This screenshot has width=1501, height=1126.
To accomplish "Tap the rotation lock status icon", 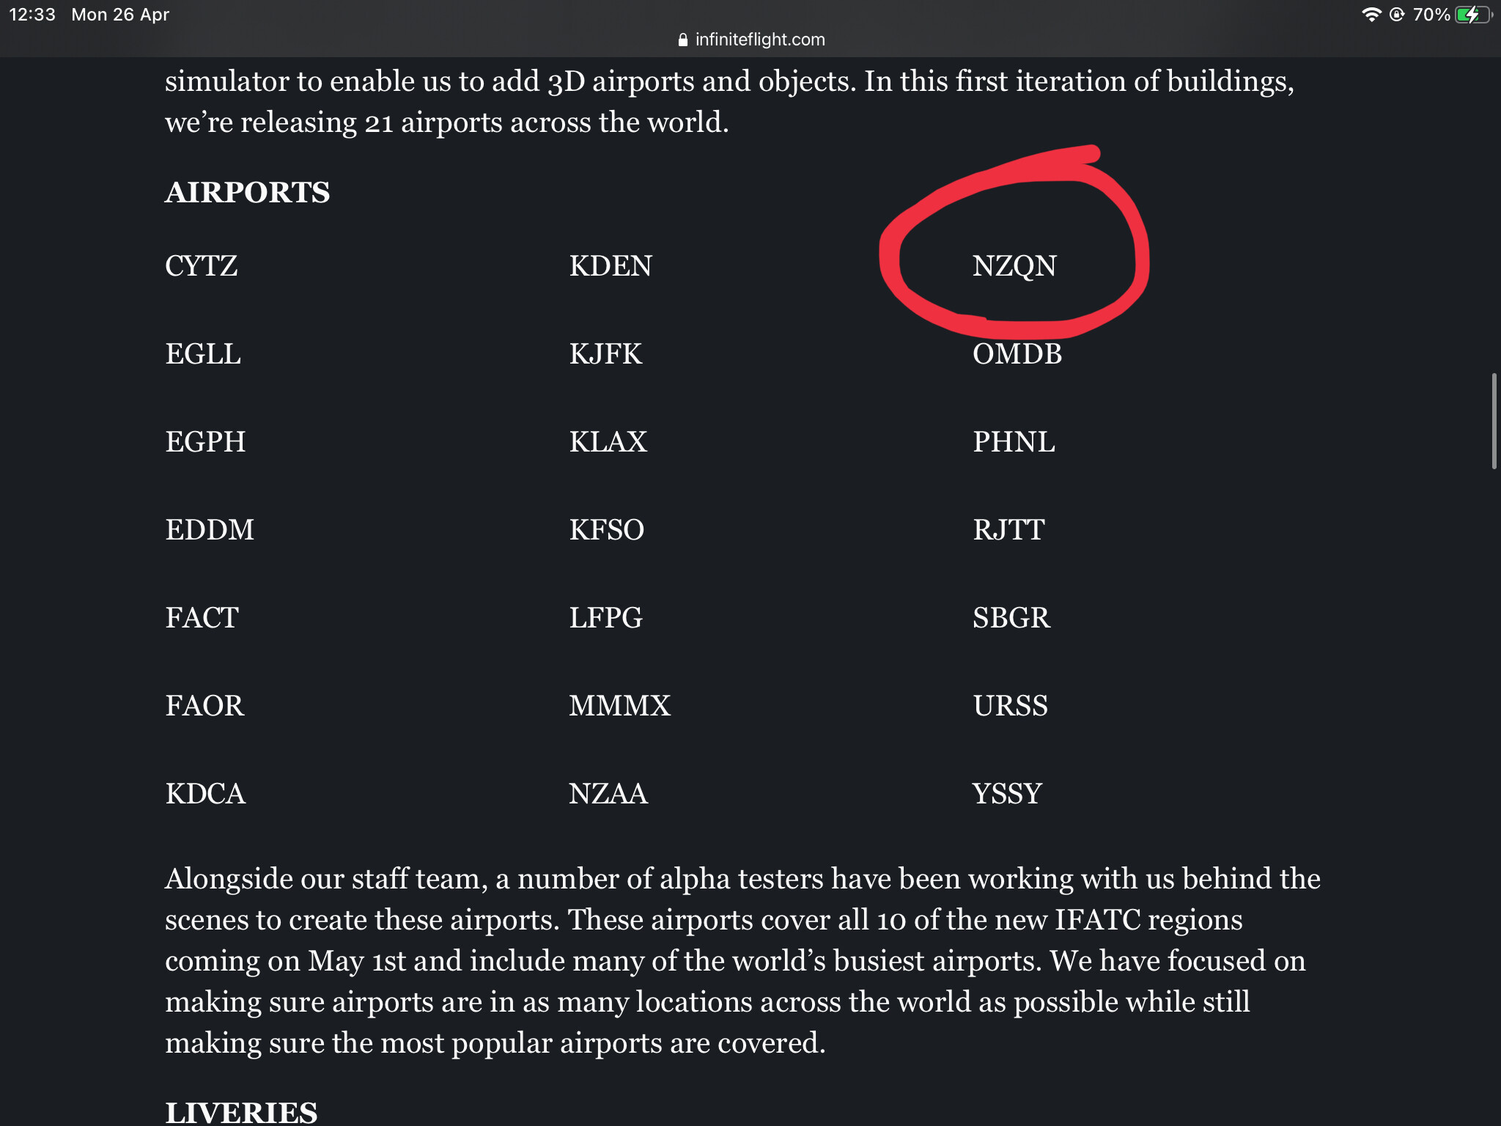I will (x=1397, y=15).
